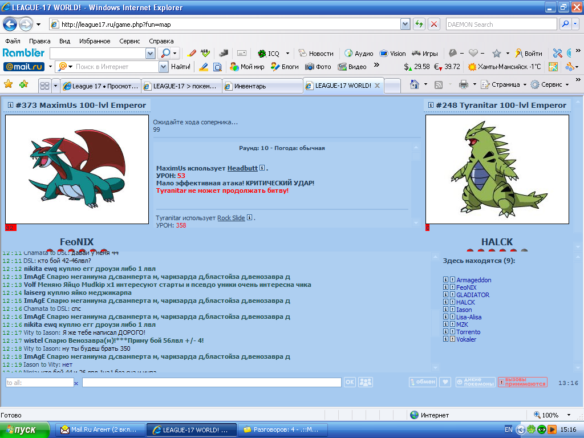The height and width of the screenshot is (438, 584).
Task: Open the recent pages dropdown arrow
Action: (38, 25)
